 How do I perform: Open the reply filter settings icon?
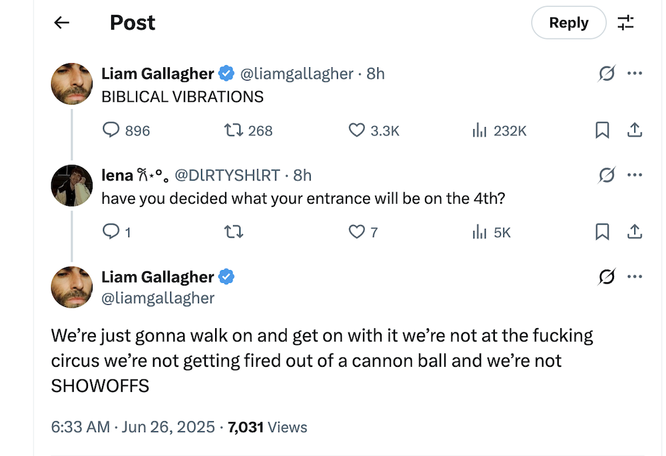point(625,23)
